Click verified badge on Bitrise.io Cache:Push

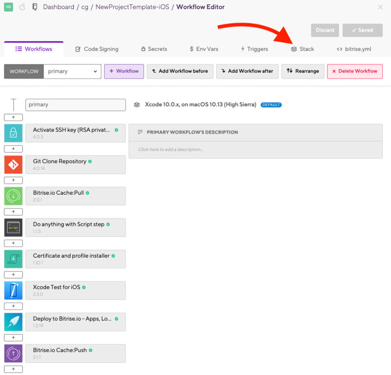point(91,350)
